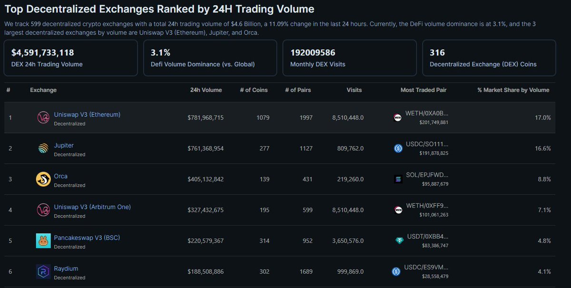Viewport: 571px width, 288px height.
Task: Click the Orca exchange logo icon
Action: (x=43, y=179)
